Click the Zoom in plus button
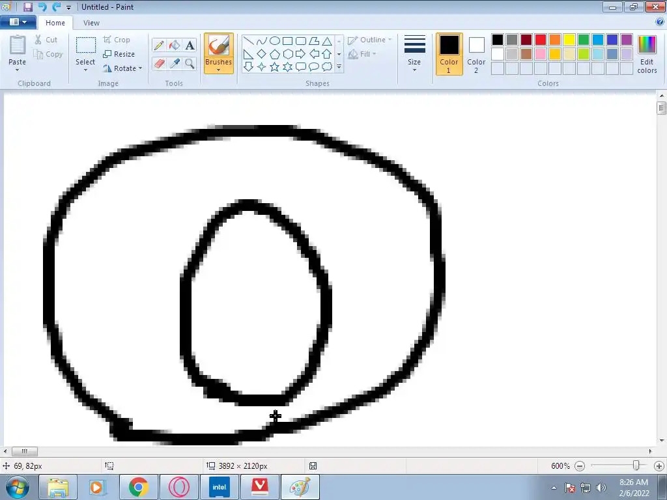The image size is (667, 500). tap(659, 466)
